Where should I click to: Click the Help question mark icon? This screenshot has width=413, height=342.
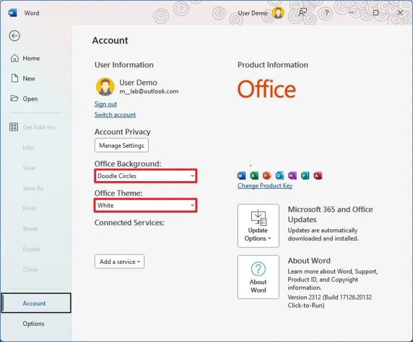coord(326,13)
